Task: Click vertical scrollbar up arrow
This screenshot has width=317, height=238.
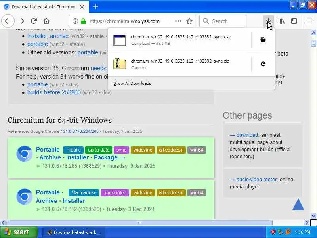Action: [x=313, y=33]
